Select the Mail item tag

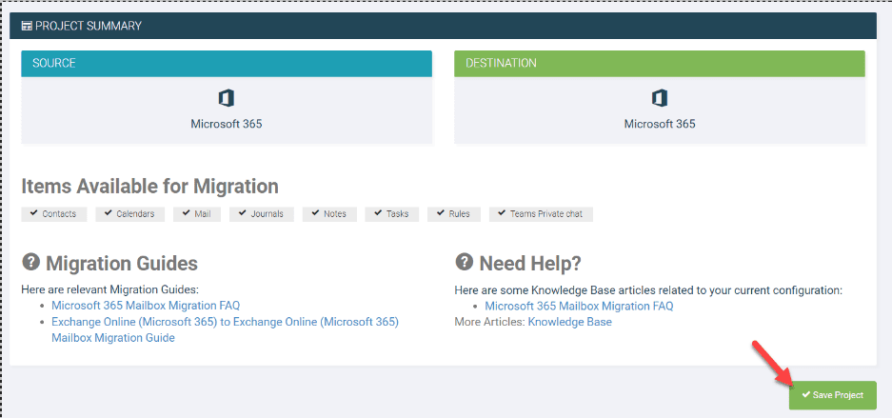(x=197, y=214)
